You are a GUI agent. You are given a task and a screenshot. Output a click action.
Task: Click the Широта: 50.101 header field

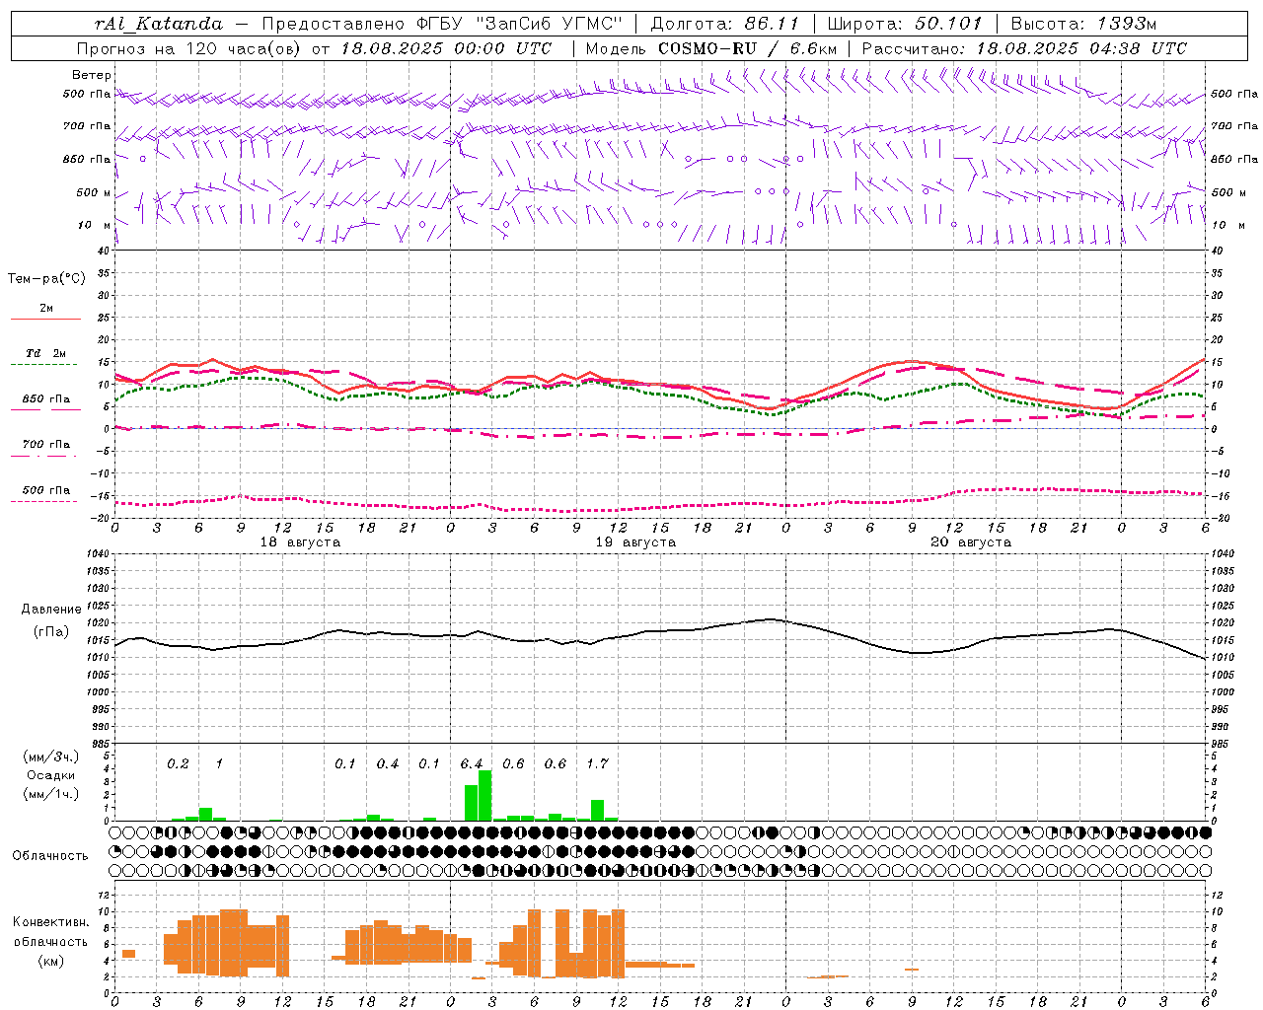(905, 24)
